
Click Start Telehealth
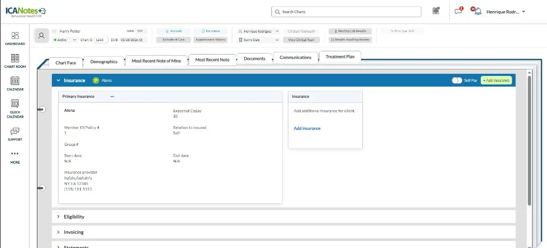click(x=301, y=31)
